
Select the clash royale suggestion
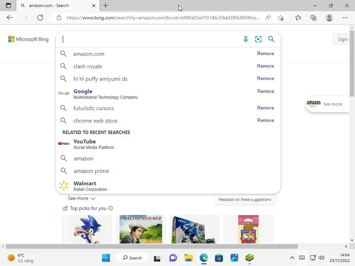coord(88,66)
